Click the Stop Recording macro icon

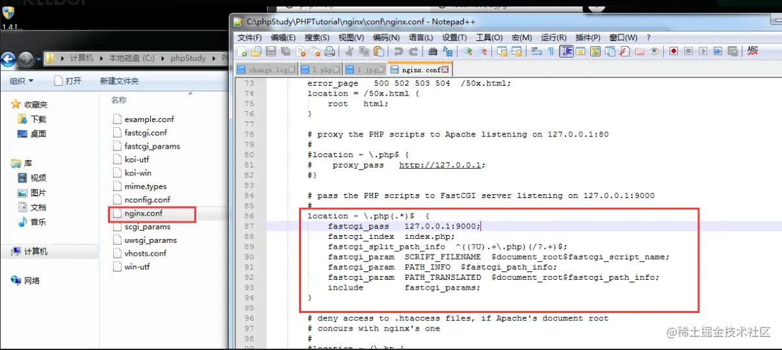tap(688, 51)
